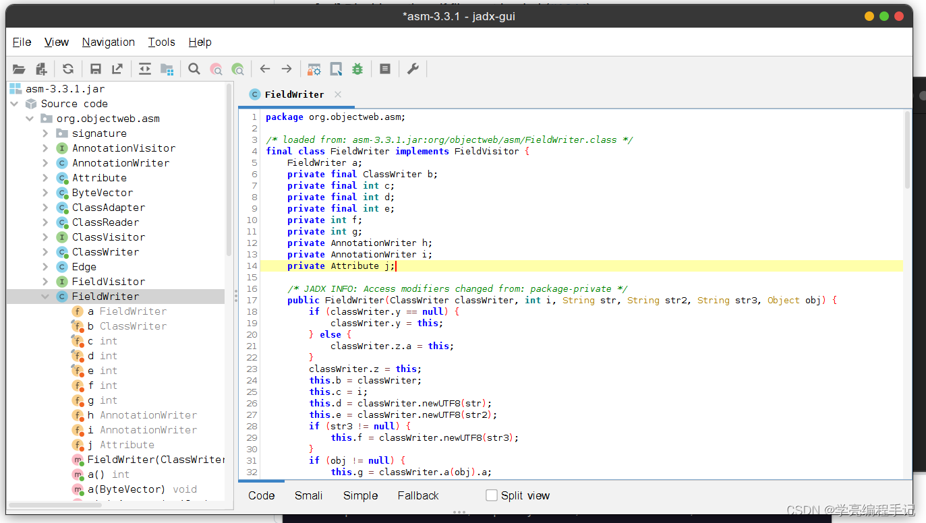The image size is (926, 523).
Task: Close the FieldWriter editor tab
Action: coord(338,94)
